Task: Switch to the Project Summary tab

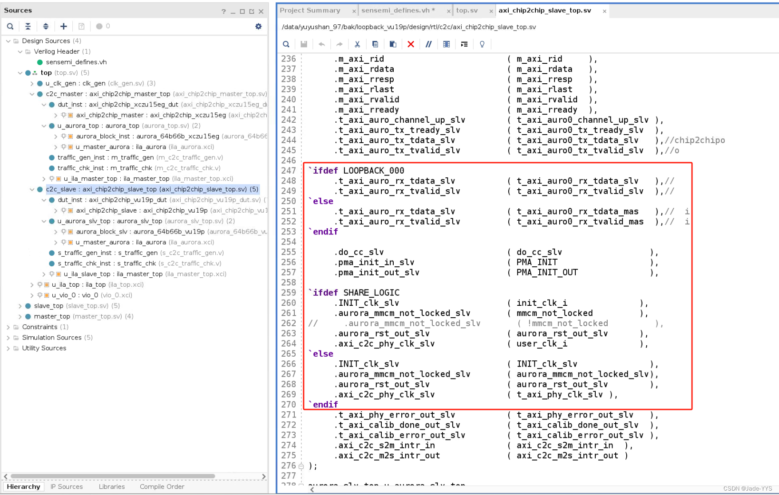Action: (x=311, y=10)
